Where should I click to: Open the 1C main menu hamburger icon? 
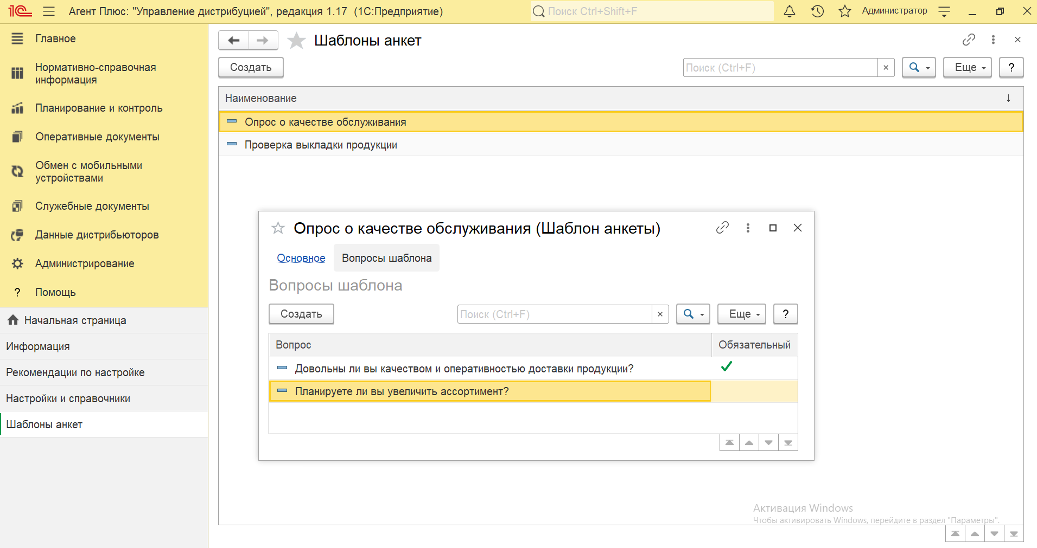click(x=49, y=11)
